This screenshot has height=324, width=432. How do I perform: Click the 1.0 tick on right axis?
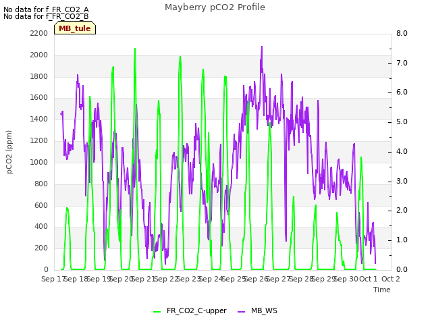click(x=402, y=240)
